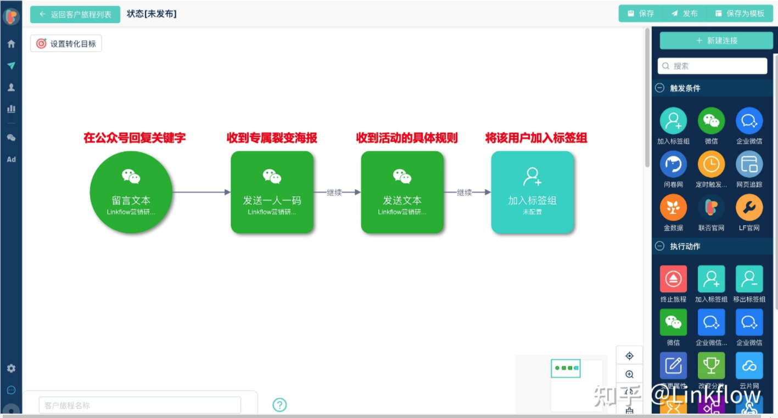Zoom in using the magnifier button
Viewport: 778px width, 418px height.
click(629, 375)
